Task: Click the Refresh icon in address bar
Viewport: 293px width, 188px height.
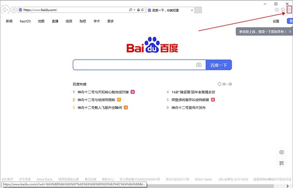Action: pyautogui.click(x=143, y=10)
